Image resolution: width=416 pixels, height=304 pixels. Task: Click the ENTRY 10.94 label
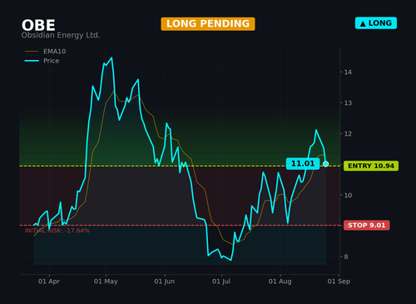371,166
